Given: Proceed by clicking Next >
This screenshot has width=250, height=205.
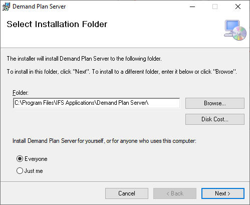Looking at the screenshot, I should (x=223, y=193).
